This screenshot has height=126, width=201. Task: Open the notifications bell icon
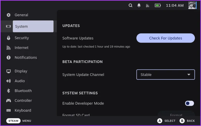click(139, 5)
